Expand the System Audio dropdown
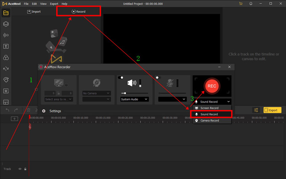This screenshot has width=286, height=179. [x=135, y=99]
